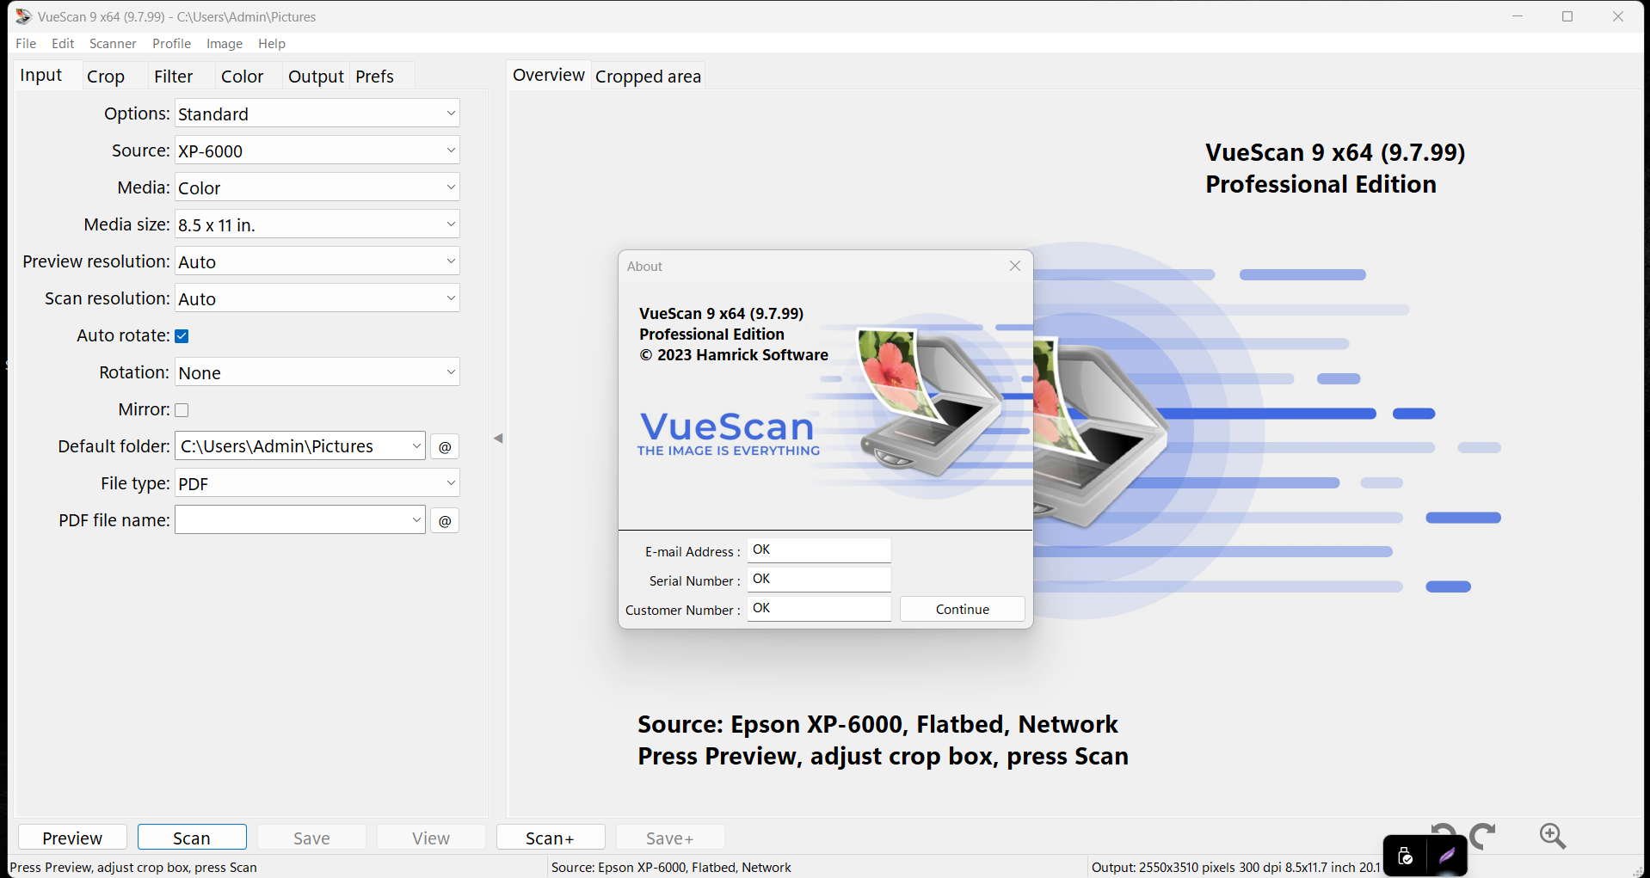Click the Scan+ button
1650x878 pixels.
(x=551, y=838)
